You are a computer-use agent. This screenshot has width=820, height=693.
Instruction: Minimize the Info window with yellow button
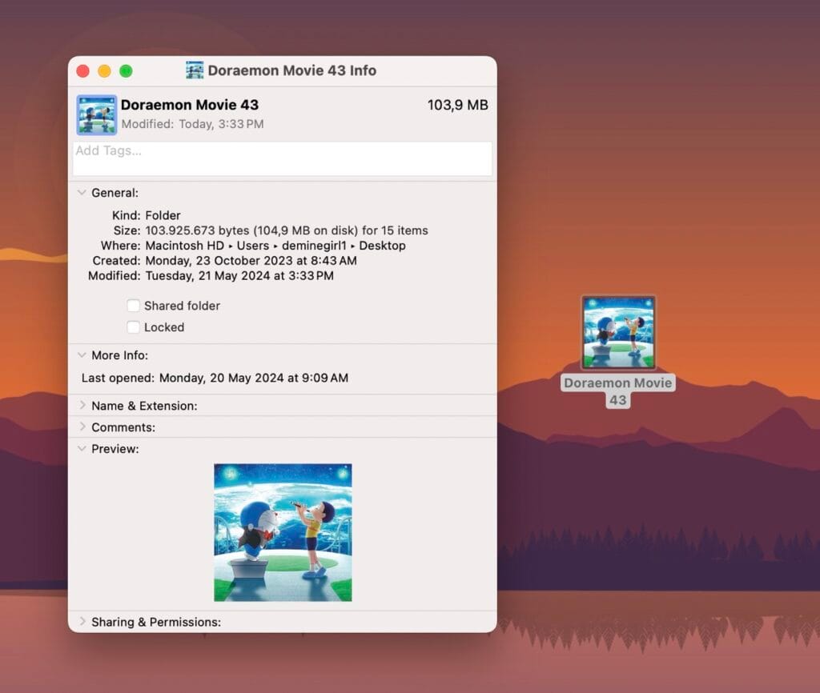[x=104, y=70]
